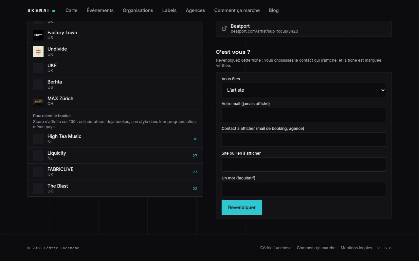This screenshot has height=261, width=419.
Task: Click Factory Town logo thumbnail
Action: [x=38, y=35]
